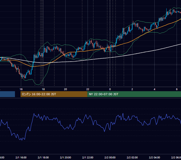Click the 2/1 20:00 date label

[65, 157]
